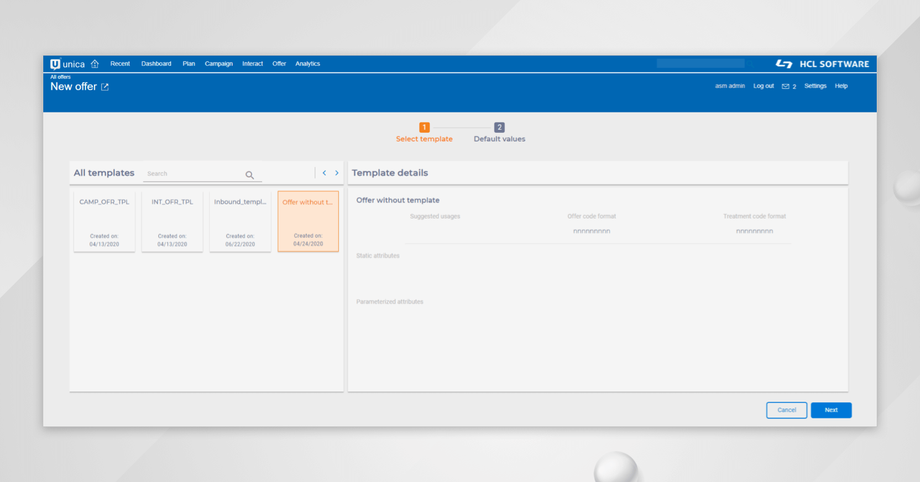Open the Campaign menu

(219, 63)
